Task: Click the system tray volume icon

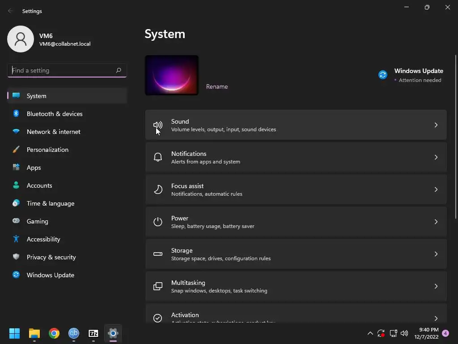Action: [x=404, y=333]
